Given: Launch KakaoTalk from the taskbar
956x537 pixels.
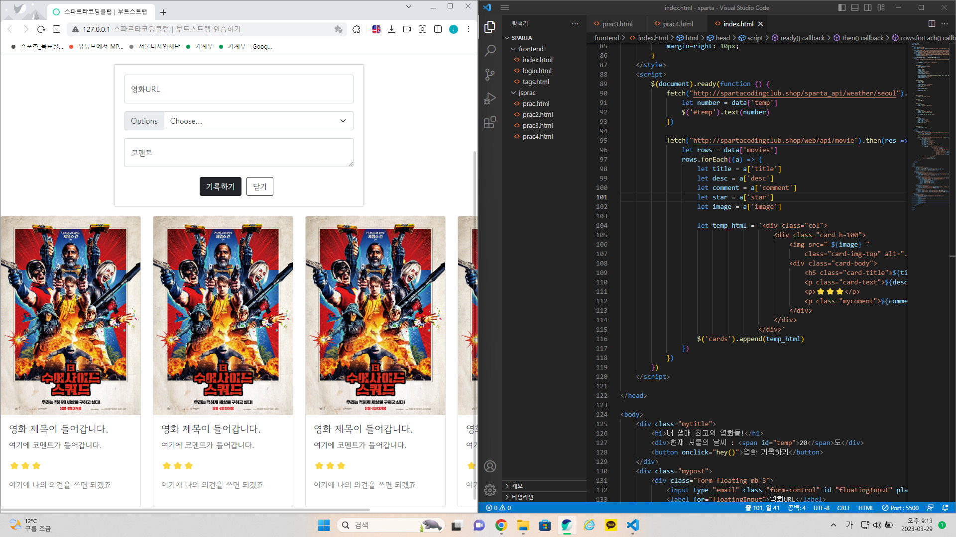Looking at the screenshot, I should pyautogui.click(x=611, y=525).
